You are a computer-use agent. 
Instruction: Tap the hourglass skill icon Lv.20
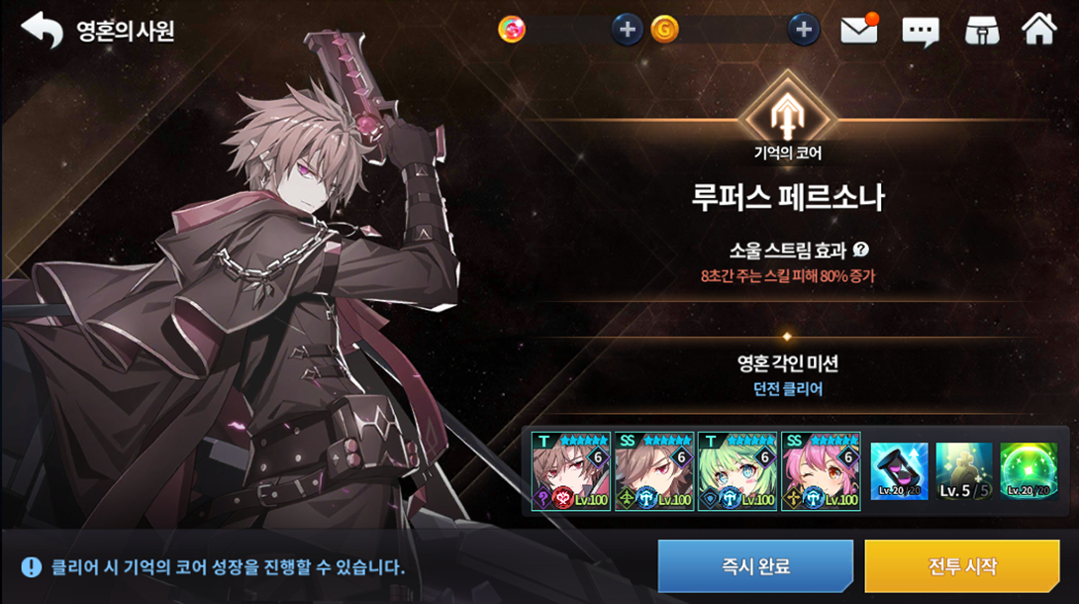[899, 471]
